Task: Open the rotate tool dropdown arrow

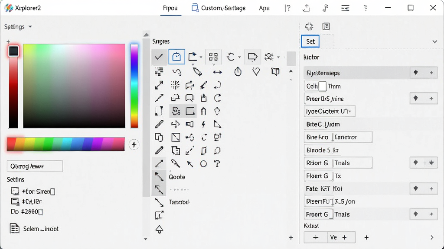Action: [x=239, y=57]
